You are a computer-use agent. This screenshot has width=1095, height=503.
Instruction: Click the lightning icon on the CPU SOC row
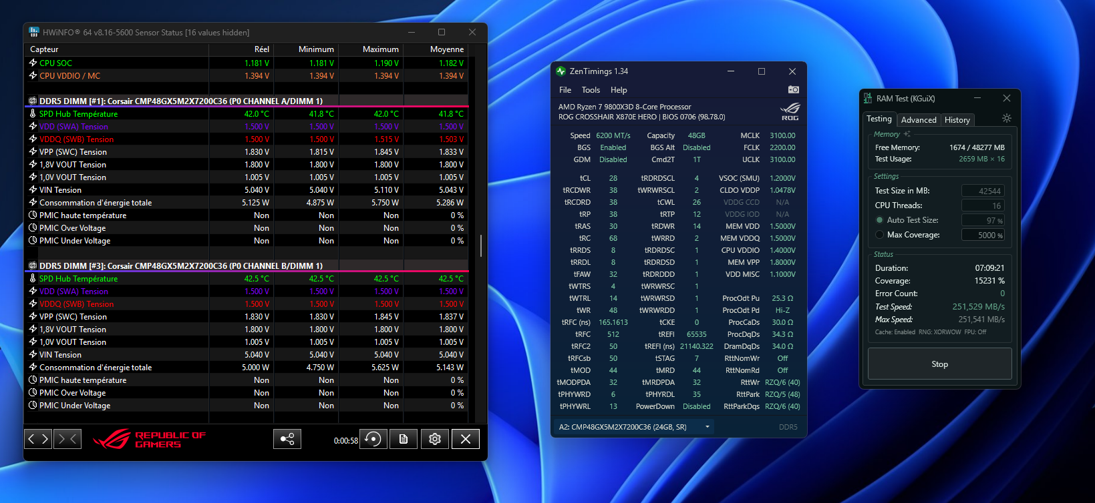[33, 63]
